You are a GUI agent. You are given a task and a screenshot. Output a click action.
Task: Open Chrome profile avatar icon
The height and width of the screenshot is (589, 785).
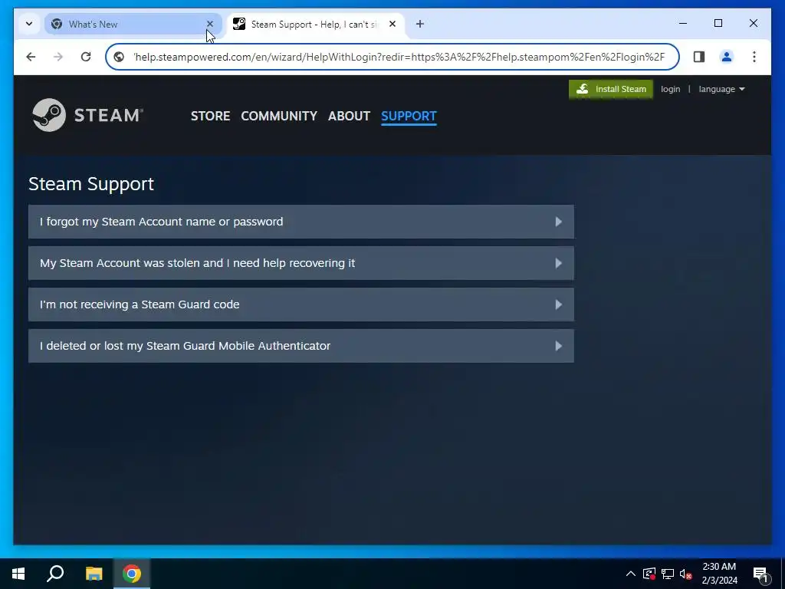click(x=727, y=57)
